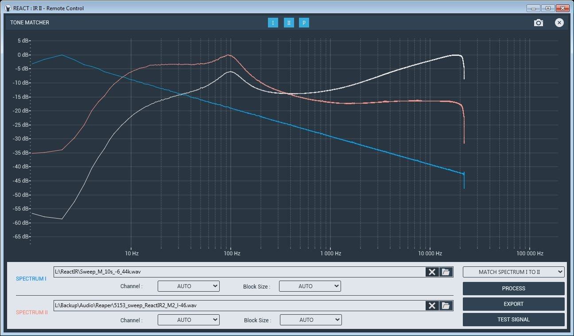Click the EXPORT button
574x336 pixels.
point(513,304)
